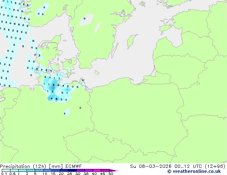Click the 0.1–0.5 mm legend color box
The width and height of the screenshot is (227, 175).
pos(6,170)
